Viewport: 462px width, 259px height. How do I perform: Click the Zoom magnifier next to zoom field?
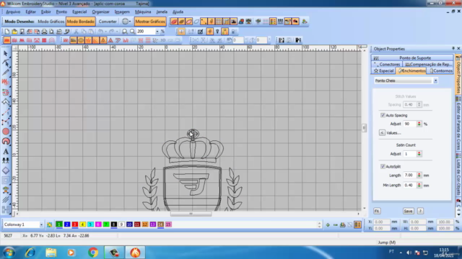[x=132, y=32]
